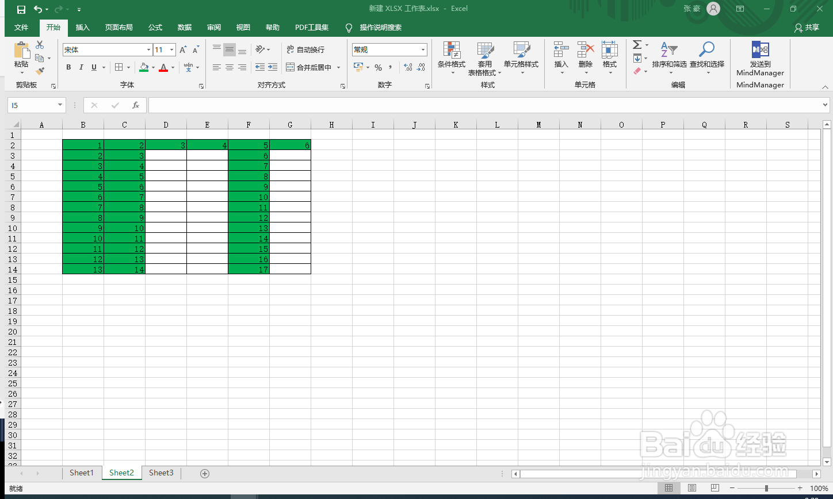Activate the Format Painter brush
The width and height of the screenshot is (833, 499).
coord(40,71)
